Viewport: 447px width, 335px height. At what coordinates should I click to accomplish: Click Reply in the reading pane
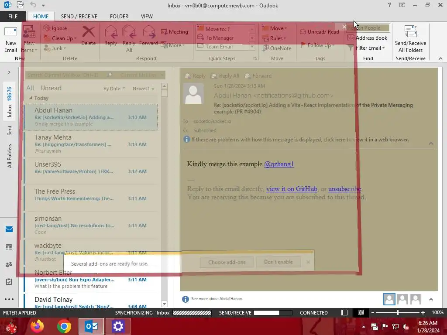[195, 76]
